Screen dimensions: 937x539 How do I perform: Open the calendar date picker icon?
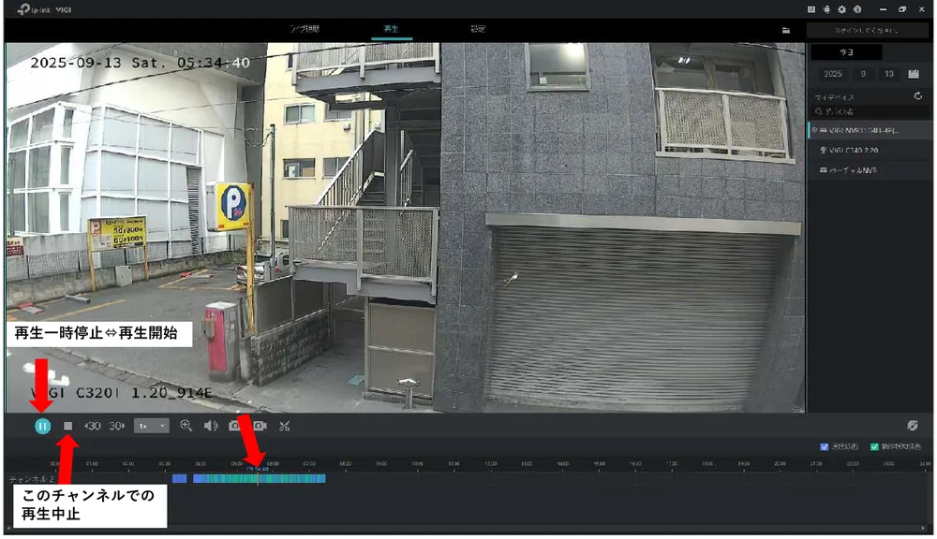(x=914, y=74)
